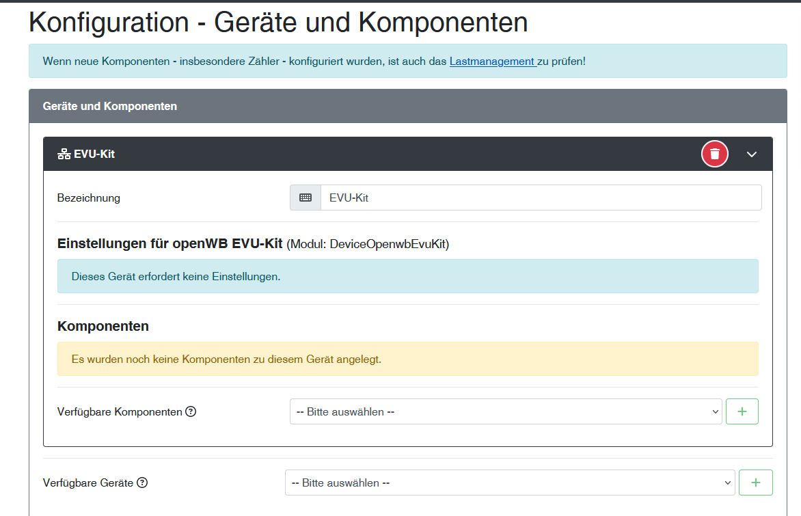Click the Bezeichnung label
This screenshot has width=801, height=516.
(89, 198)
